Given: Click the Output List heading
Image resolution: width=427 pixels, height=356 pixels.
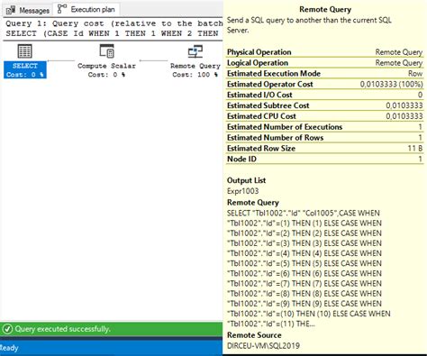Looking at the screenshot, I should 246,180.
